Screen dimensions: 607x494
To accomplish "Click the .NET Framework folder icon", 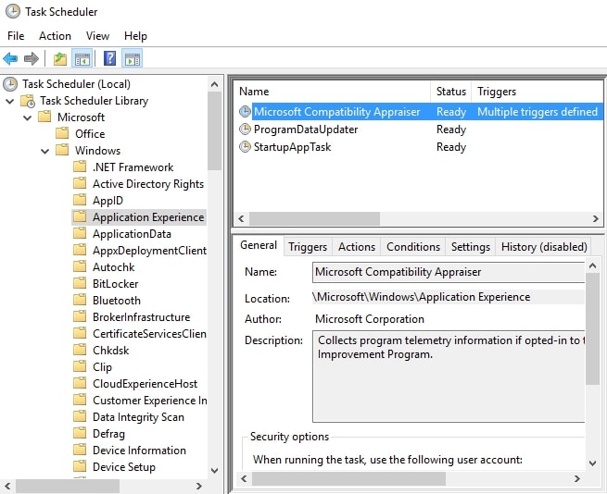I will (80, 167).
